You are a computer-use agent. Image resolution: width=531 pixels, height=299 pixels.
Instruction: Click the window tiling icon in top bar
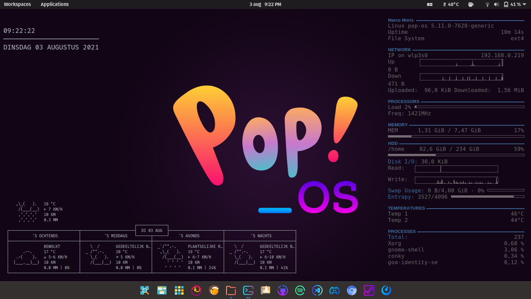coord(430,4)
